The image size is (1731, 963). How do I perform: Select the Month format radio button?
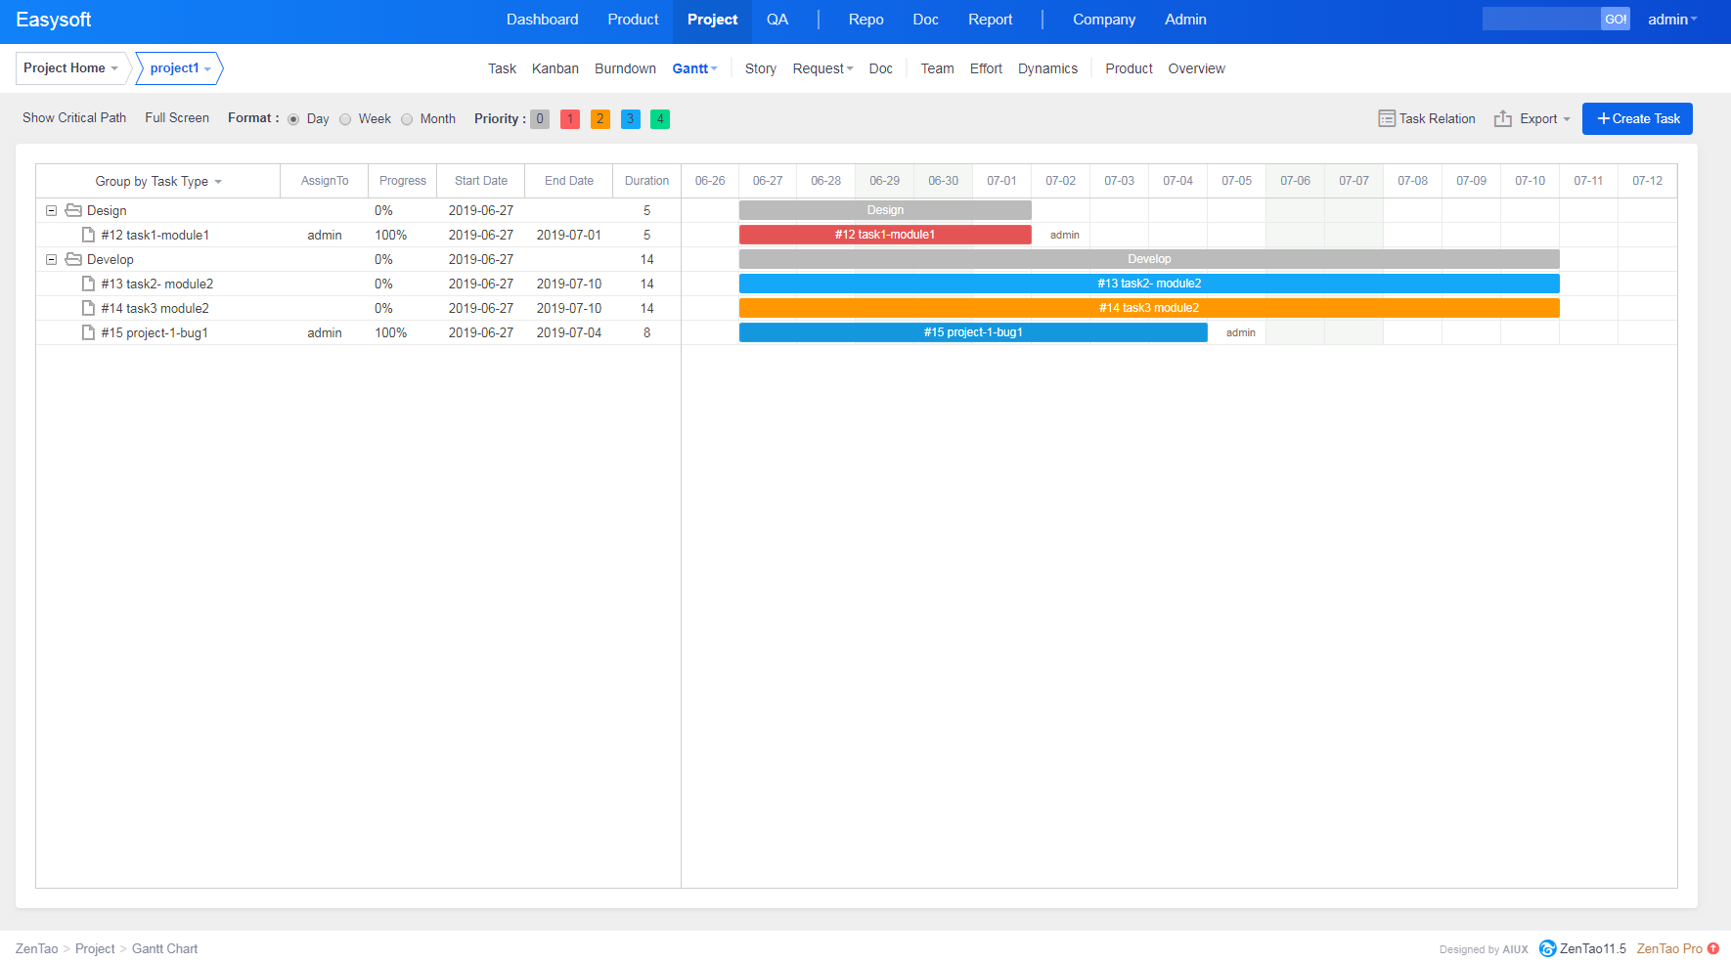point(407,119)
